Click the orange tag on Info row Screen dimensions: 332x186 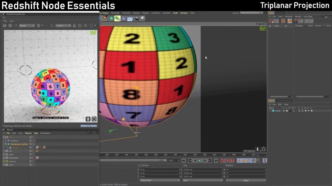pos(37,151)
